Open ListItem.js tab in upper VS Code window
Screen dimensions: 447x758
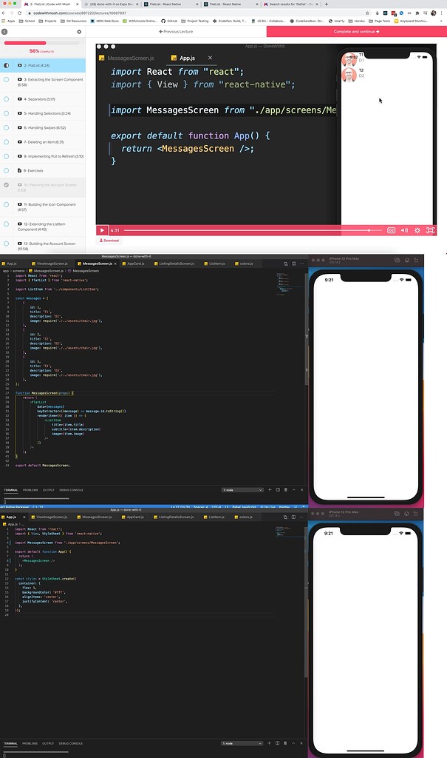[x=215, y=264]
